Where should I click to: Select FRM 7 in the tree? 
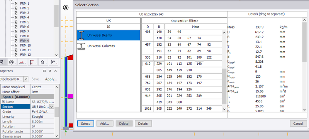(x=25, y=32)
